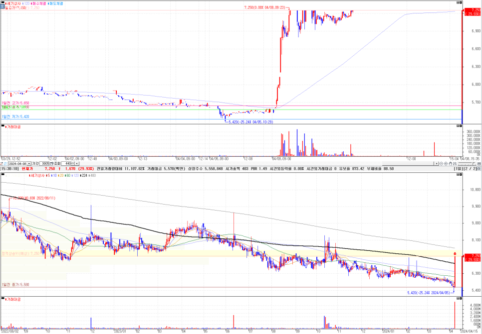Close the upper chart pane with the X icon

click(x=461, y=2)
